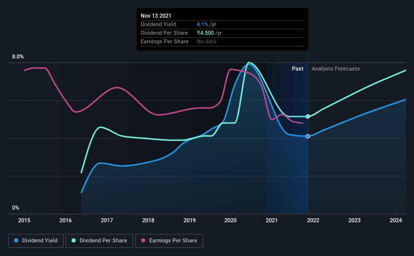
Task: Click the 2017 x-axis label
Action: [107, 220]
